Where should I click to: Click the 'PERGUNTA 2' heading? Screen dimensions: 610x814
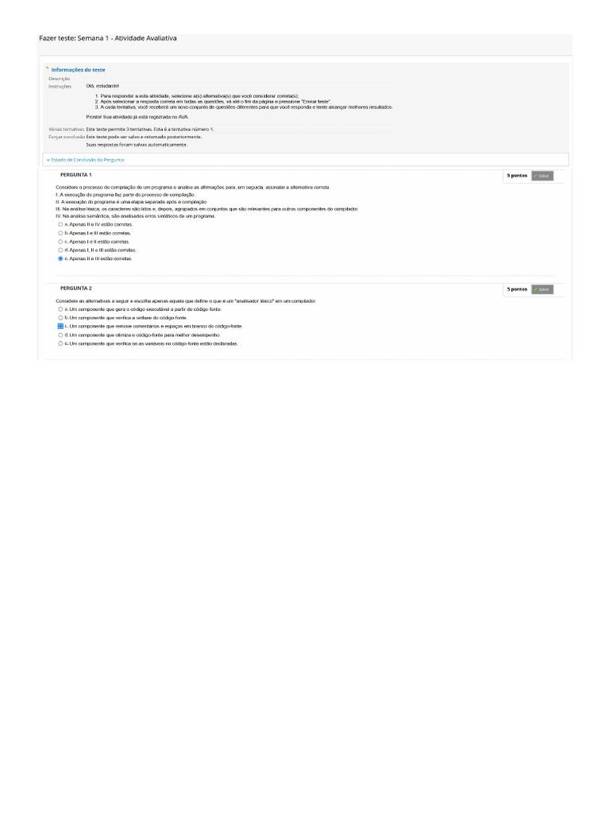tap(75, 289)
